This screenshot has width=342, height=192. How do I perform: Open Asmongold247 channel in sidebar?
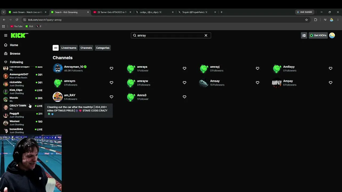[23, 76]
